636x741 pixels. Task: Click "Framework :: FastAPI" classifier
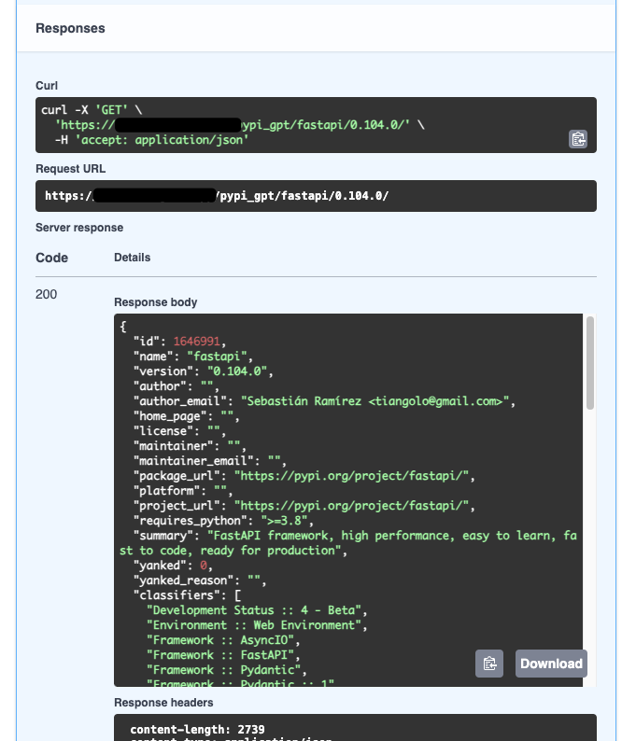pyautogui.click(x=220, y=655)
